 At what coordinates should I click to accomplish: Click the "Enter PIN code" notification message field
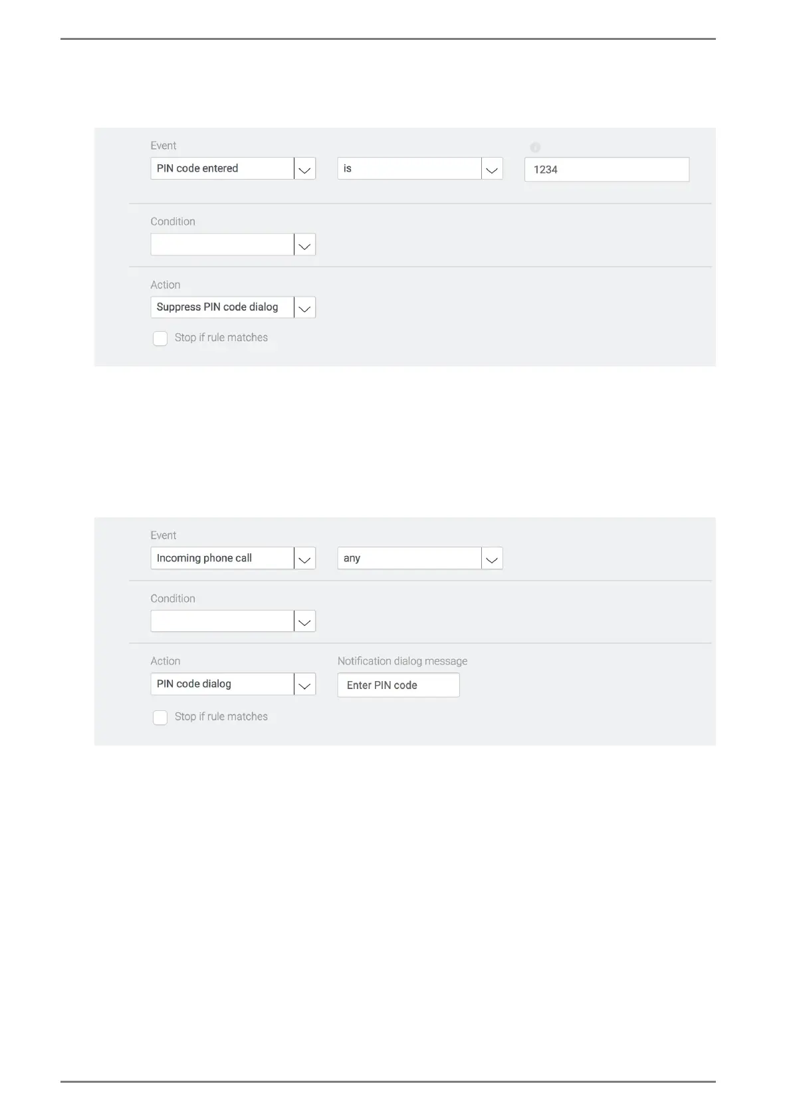pyautogui.click(x=398, y=686)
